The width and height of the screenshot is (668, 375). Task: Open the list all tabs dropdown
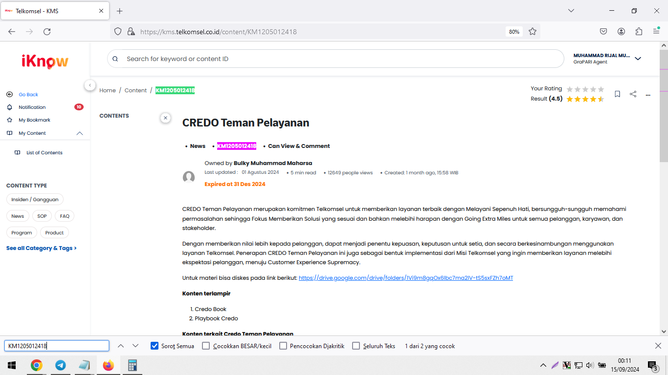pos(571,11)
